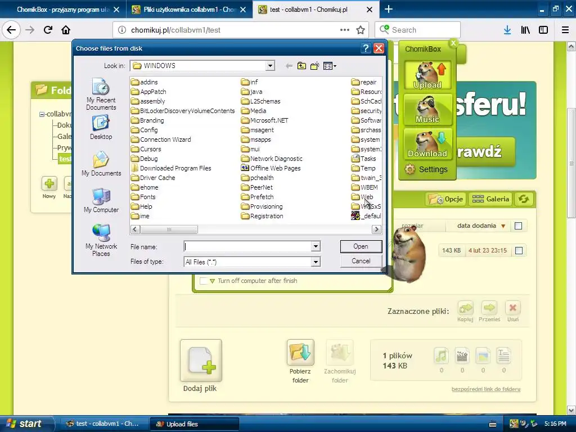Go to Desktop in places bar
The image size is (576, 432).
pyautogui.click(x=101, y=127)
